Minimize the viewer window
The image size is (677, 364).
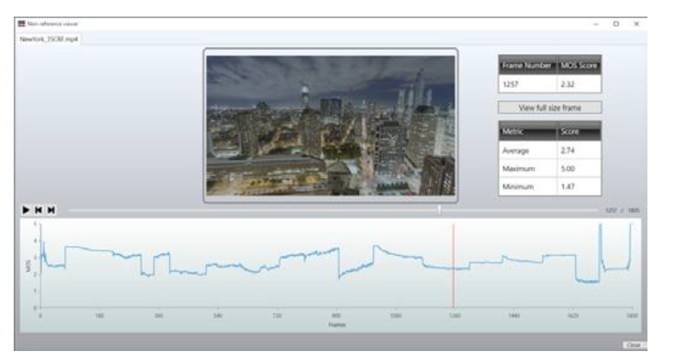point(596,24)
